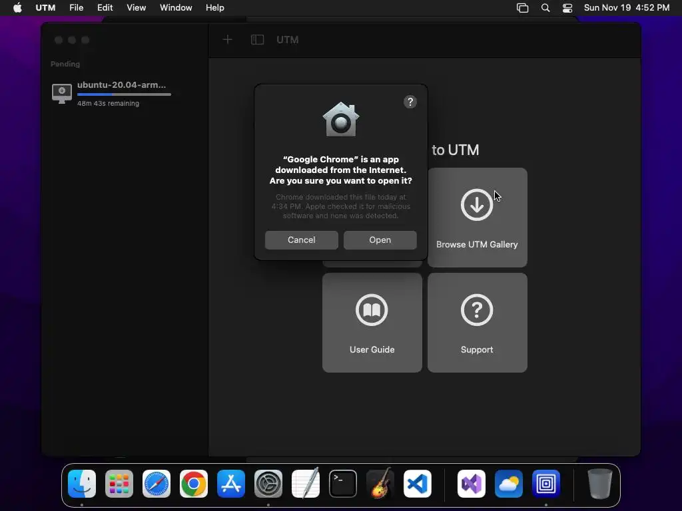Click the Gatekeeper security house icon
Viewport: 682px width, 511px height.
coord(341,120)
